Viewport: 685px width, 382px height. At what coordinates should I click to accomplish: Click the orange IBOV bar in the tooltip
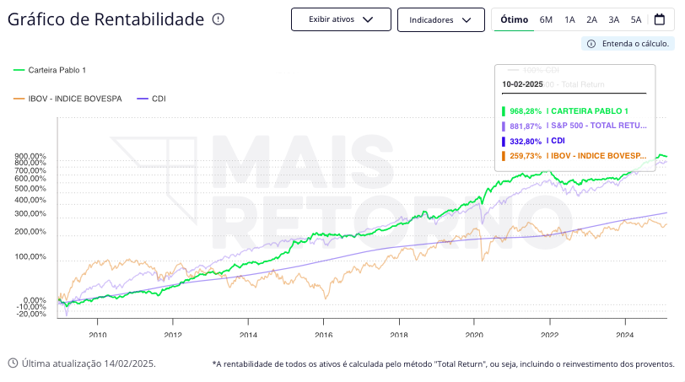tap(504, 156)
